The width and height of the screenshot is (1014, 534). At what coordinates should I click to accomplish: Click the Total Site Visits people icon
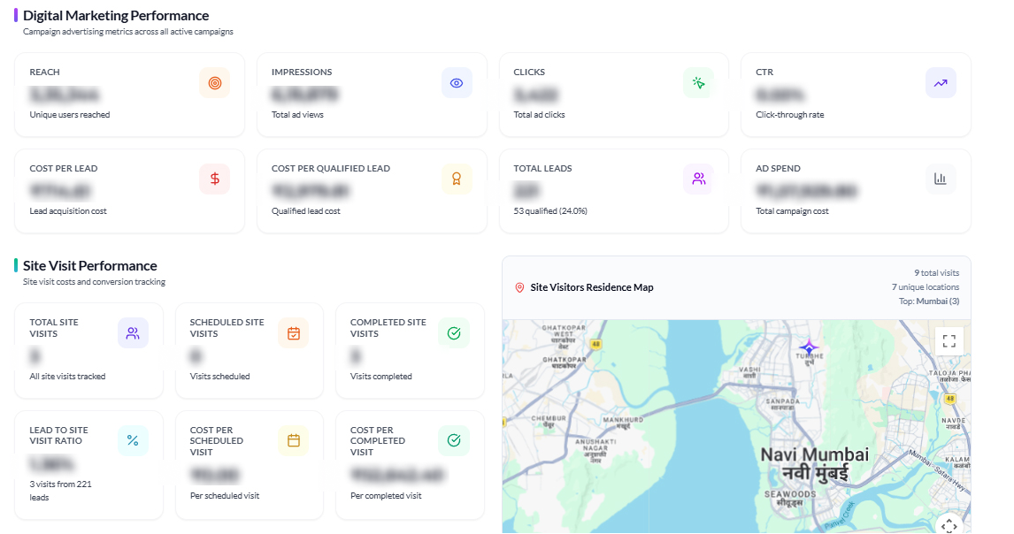pos(133,333)
